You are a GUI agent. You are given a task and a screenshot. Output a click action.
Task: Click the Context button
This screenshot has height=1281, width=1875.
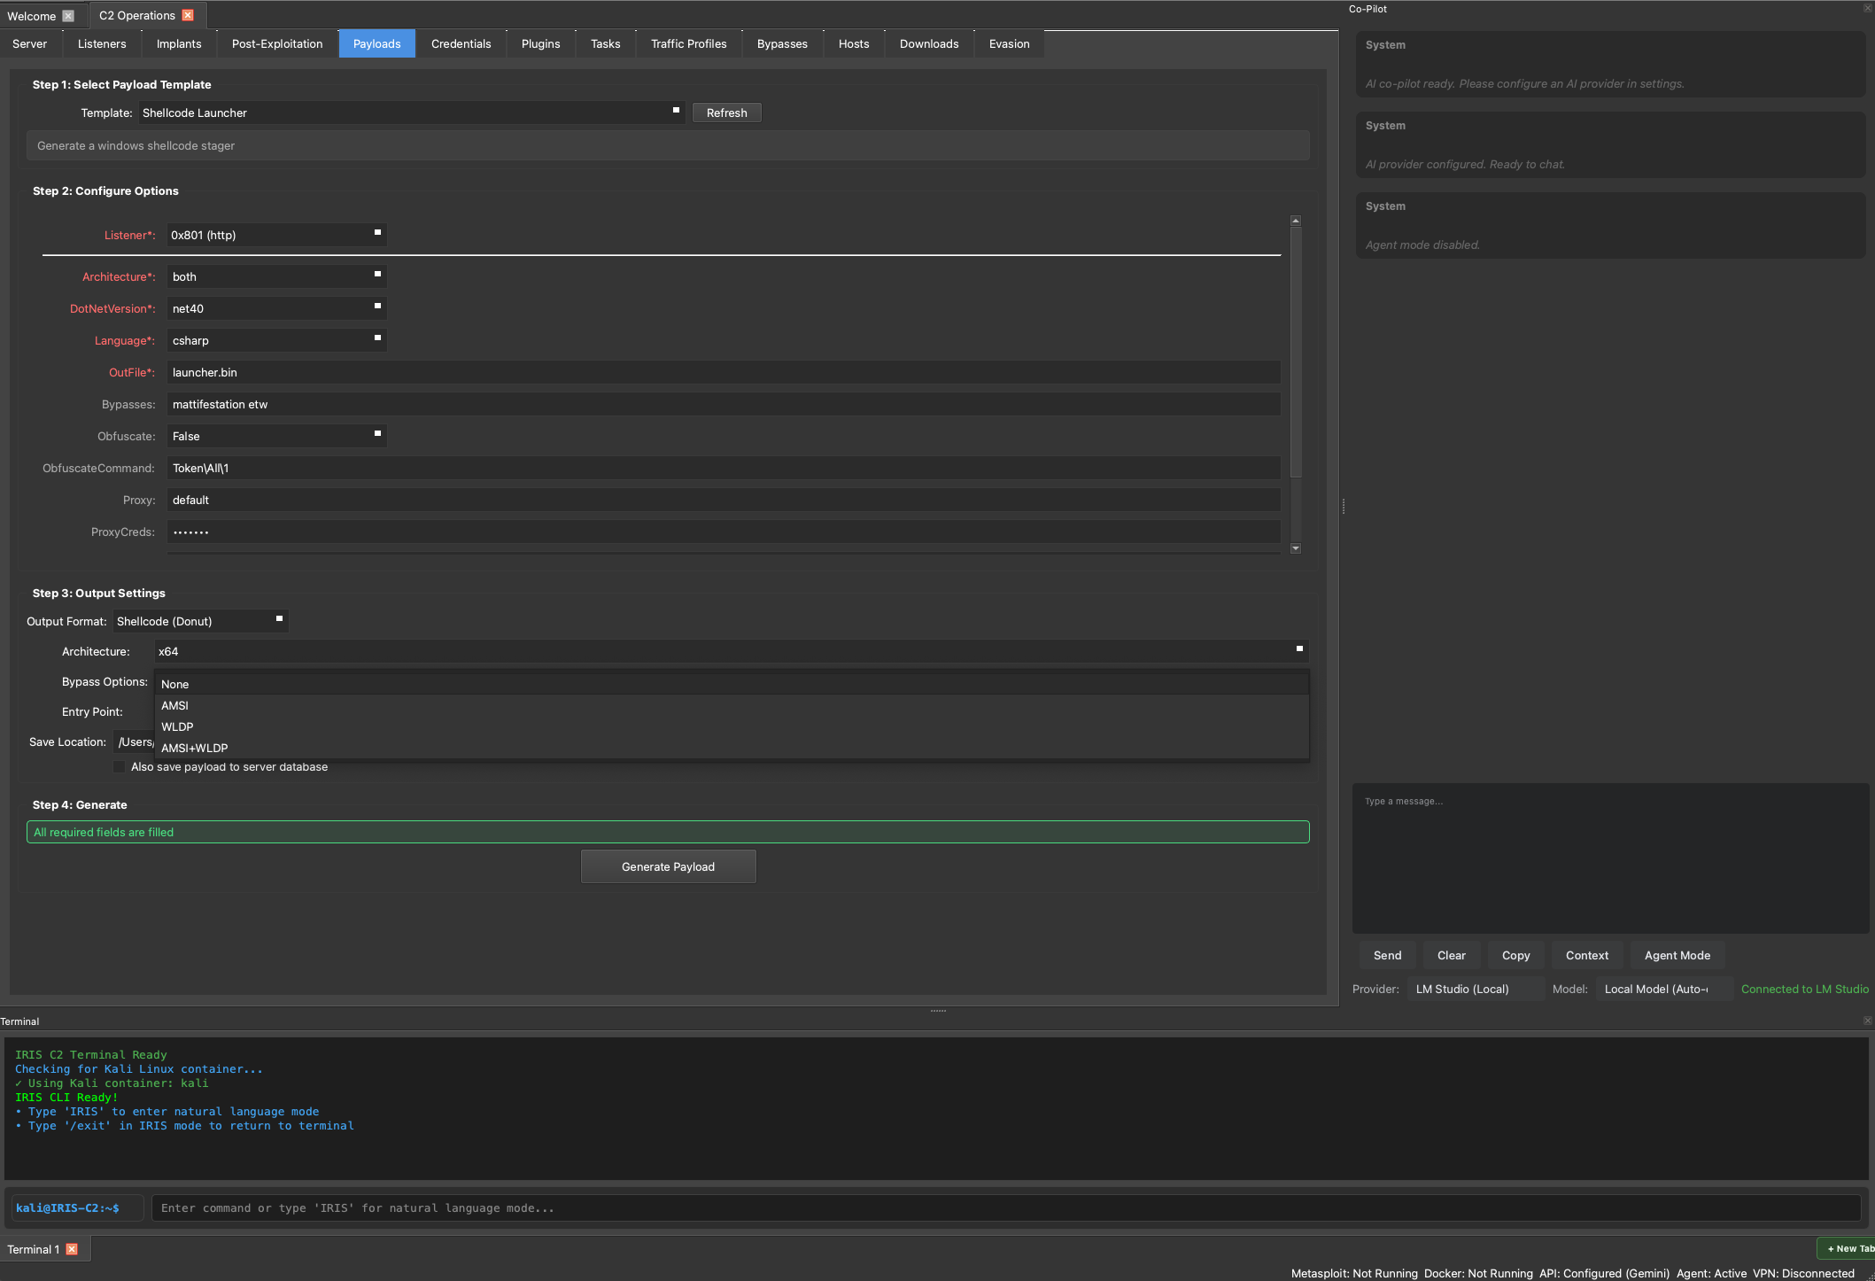[x=1586, y=955]
